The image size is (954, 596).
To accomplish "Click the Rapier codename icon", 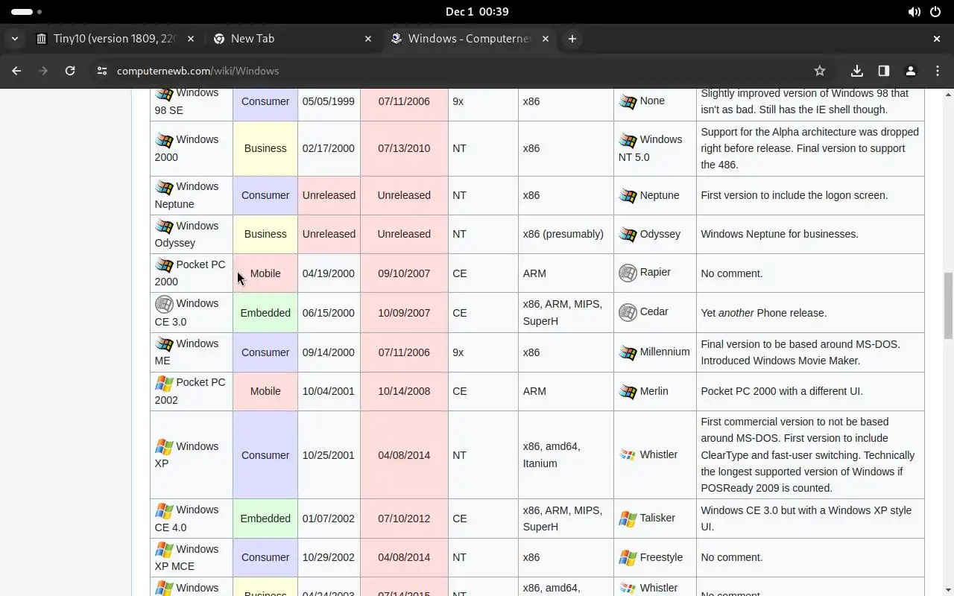I will [x=628, y=273].
